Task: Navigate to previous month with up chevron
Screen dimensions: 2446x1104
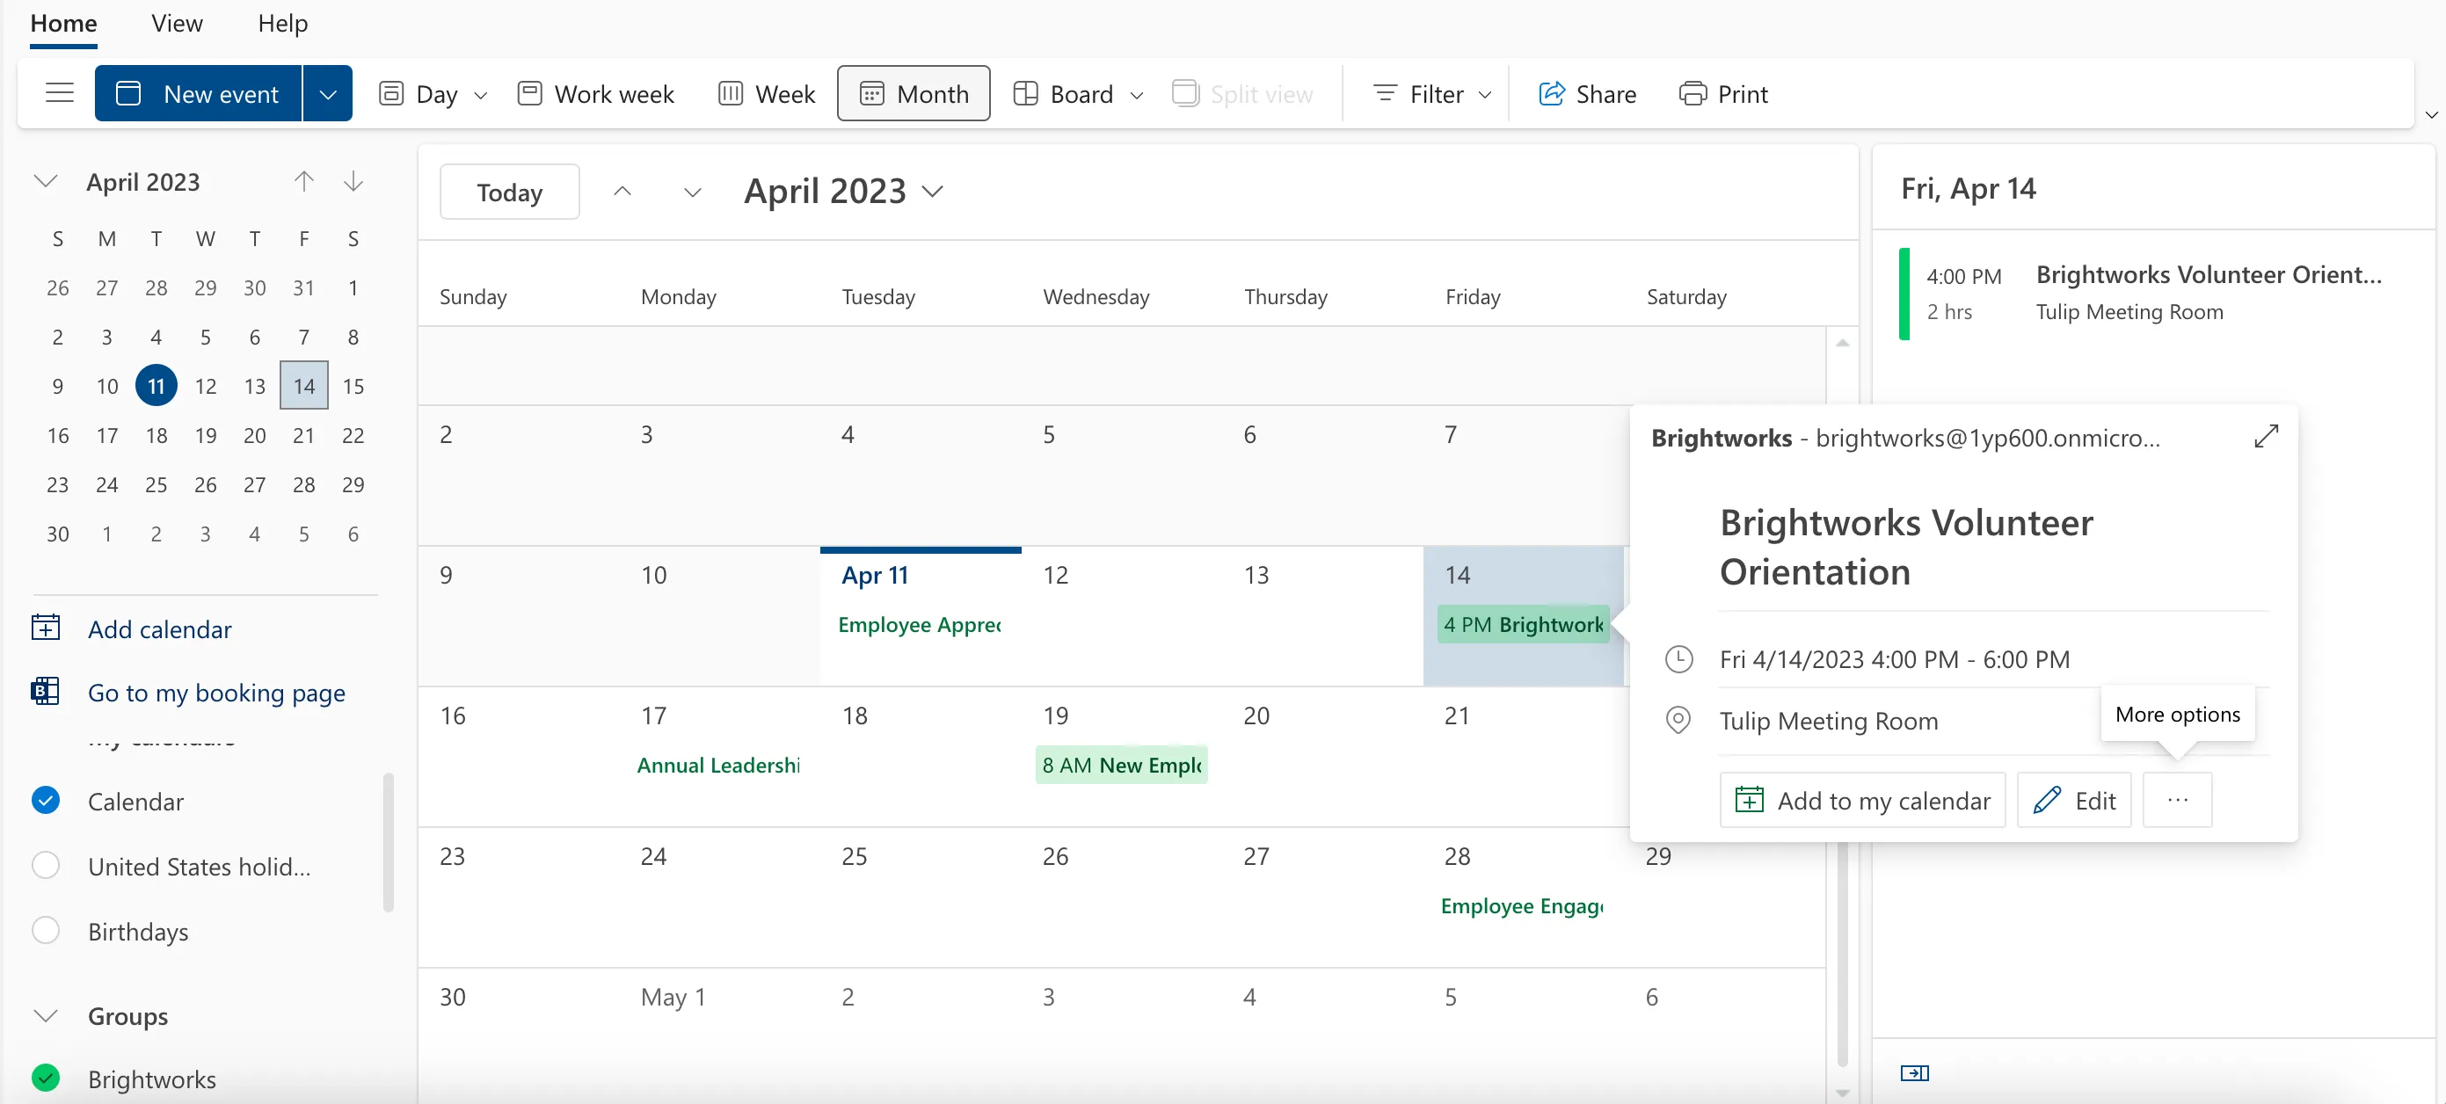Action: (x=622, y=192)
